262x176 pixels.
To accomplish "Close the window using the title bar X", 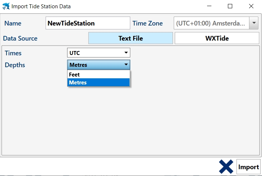I will click(x=251, y=6).
